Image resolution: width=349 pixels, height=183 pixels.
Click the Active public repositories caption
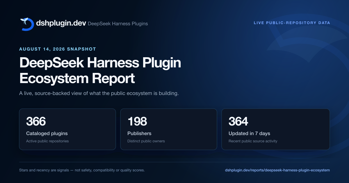[x=47, y=141]
